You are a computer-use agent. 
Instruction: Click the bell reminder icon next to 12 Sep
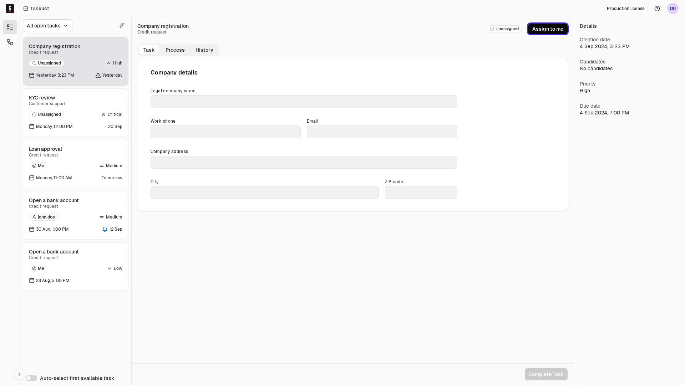coord(105,229)
